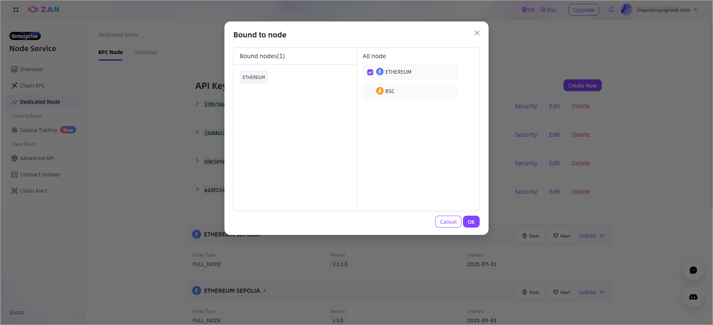This screenshot has height=325, width=713.
Task: Select the ETHEREUM bound node tag
Action: 254,77
